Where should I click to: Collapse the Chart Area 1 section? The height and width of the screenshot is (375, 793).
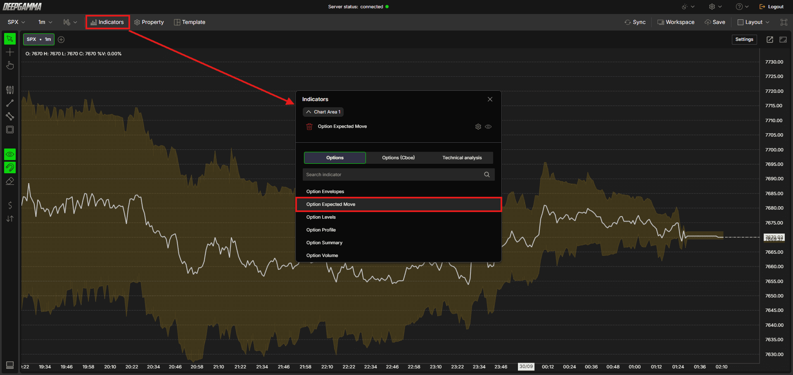click(x=323, y=112)
